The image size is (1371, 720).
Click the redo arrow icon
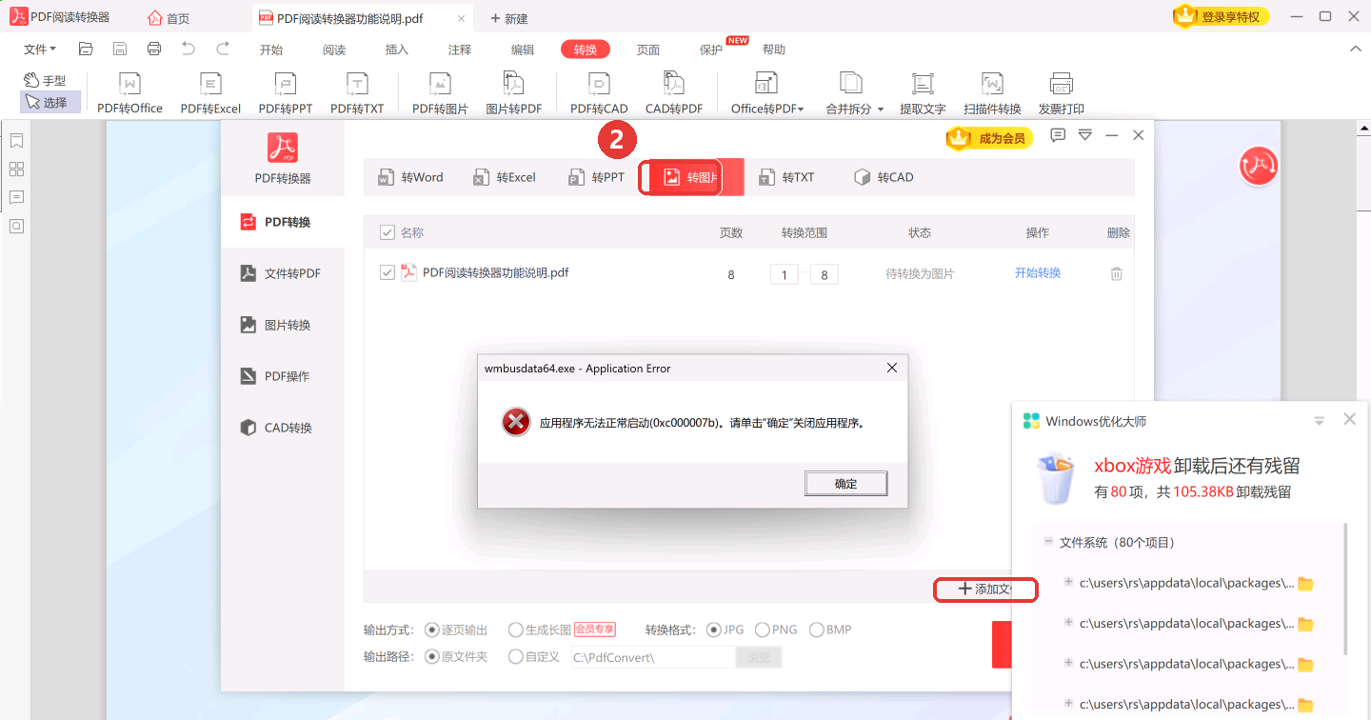[223, 49]
